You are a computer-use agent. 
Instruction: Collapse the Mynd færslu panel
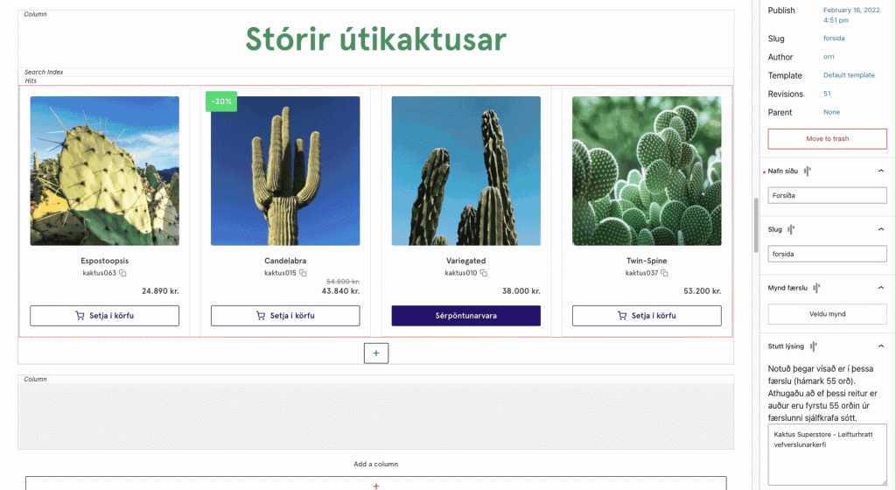tap(880, 287)
